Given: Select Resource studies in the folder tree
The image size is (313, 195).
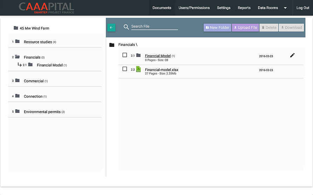Looking at the screenshot, I should tap(38, 42).
